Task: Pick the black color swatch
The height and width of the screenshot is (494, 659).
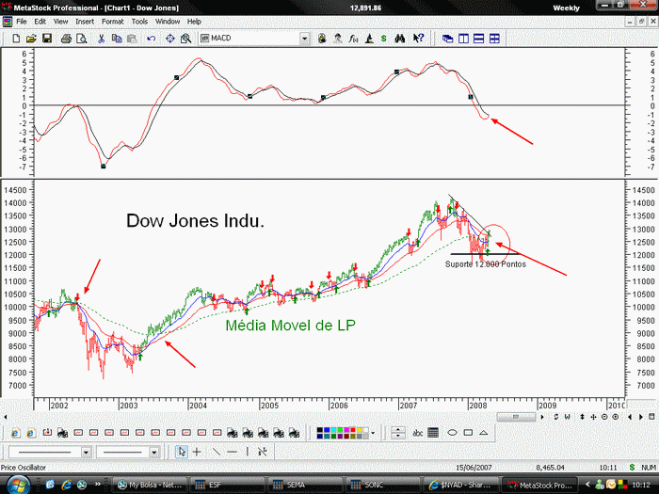Action: coord(320,430)
